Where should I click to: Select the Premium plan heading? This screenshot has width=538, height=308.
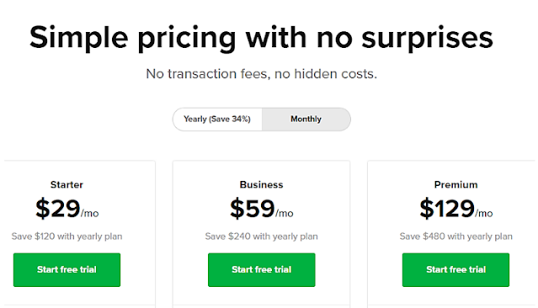[455, 184]
